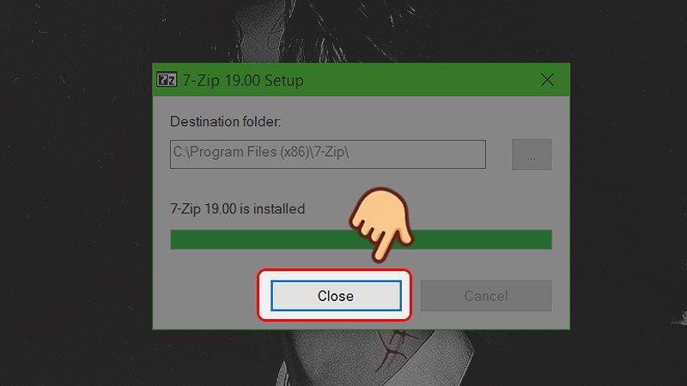Click the red-outlined Close button
This screenshot has width=687, height=386.
click(x=336, y=296)
